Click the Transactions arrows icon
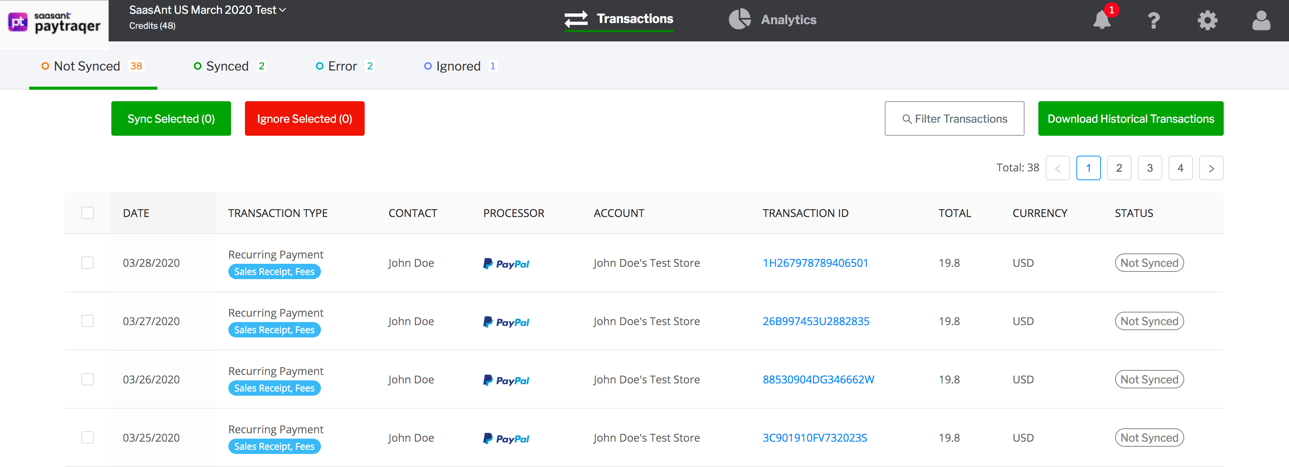Image resolution: width=1289 pixels, height=467 pixels. (x=576, y=19)
